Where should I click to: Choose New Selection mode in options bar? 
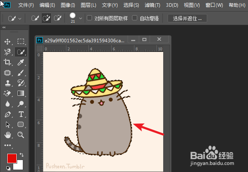click(x=35, y=18)
